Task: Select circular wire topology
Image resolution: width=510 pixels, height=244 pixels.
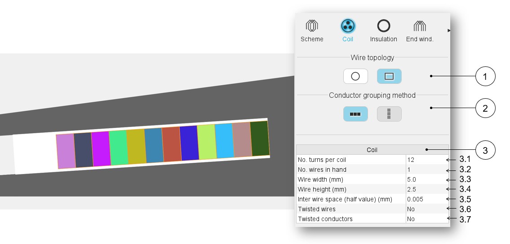Action: pyautogui.click(x=355, y=76)
